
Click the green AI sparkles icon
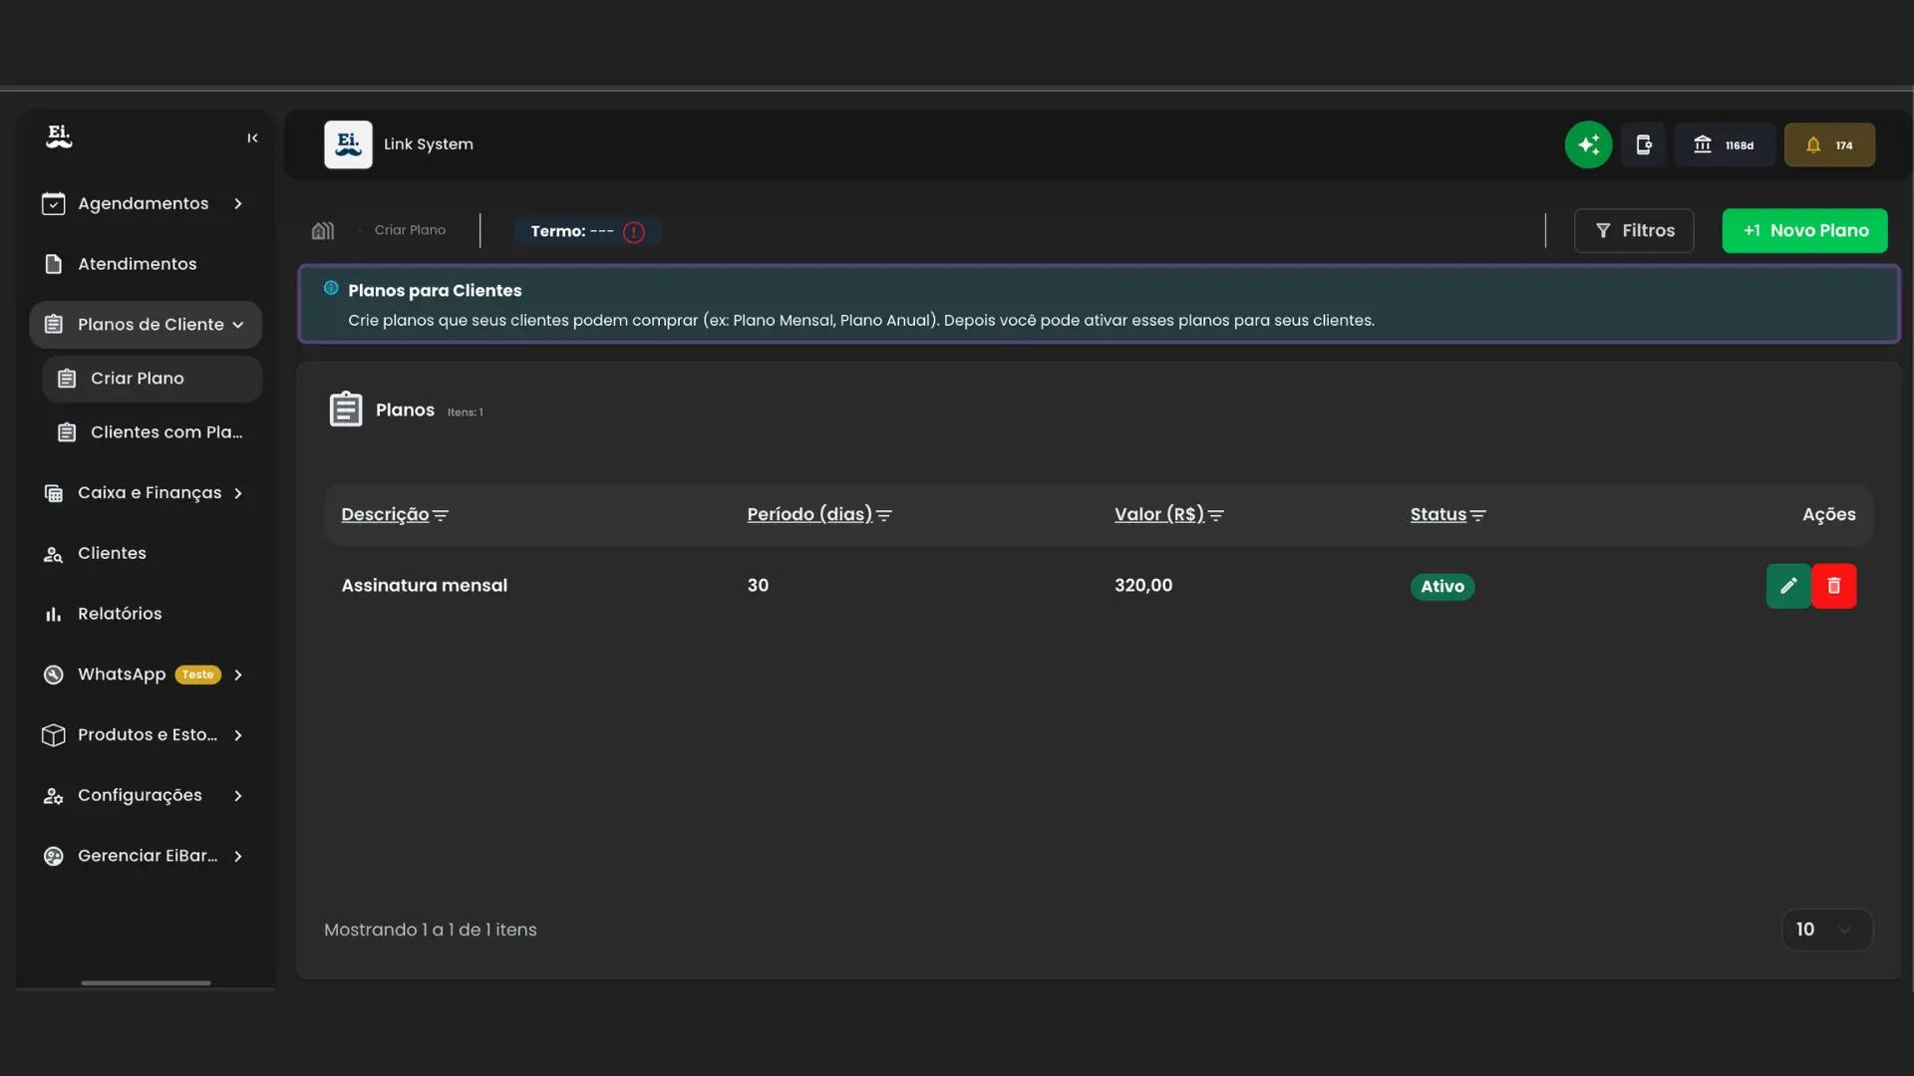[x=1588, y=144]
